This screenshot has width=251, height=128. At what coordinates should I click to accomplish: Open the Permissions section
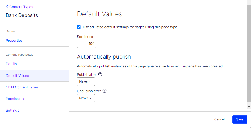[x=15, y=99]
